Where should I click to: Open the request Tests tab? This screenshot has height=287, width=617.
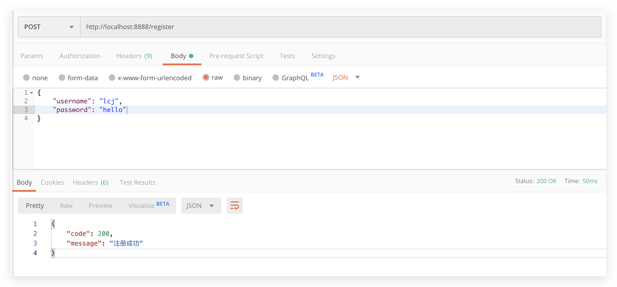(x=287, y=56)
